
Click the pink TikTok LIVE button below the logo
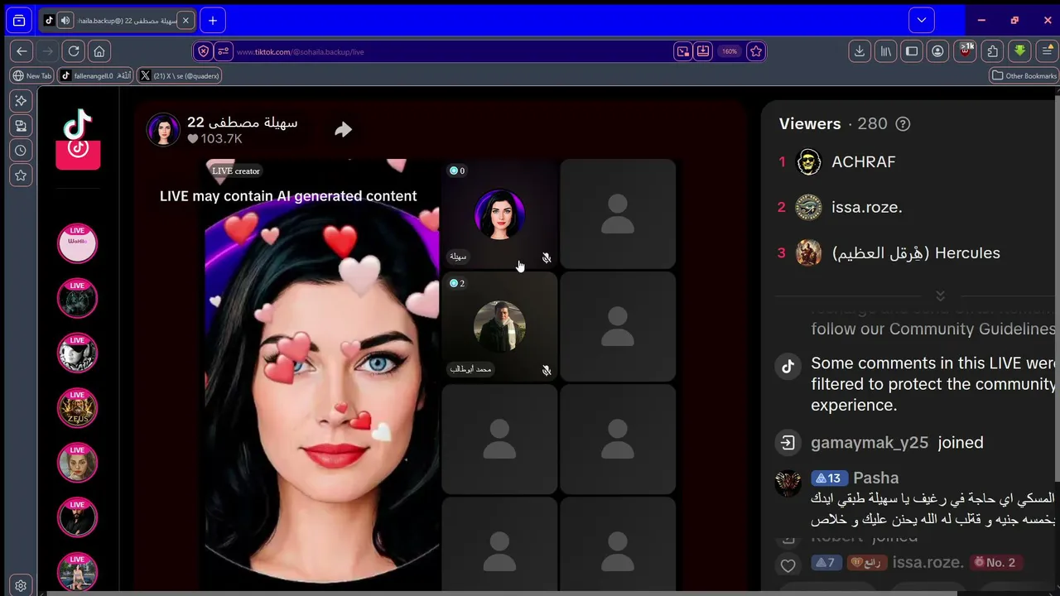point(78,154)
